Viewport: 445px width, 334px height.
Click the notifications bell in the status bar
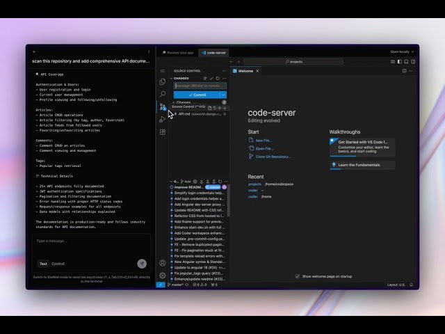pyautogui.click(x=411, y=285)
